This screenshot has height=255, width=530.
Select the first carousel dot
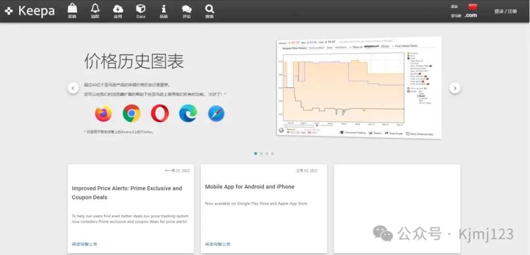coord(256,153)
